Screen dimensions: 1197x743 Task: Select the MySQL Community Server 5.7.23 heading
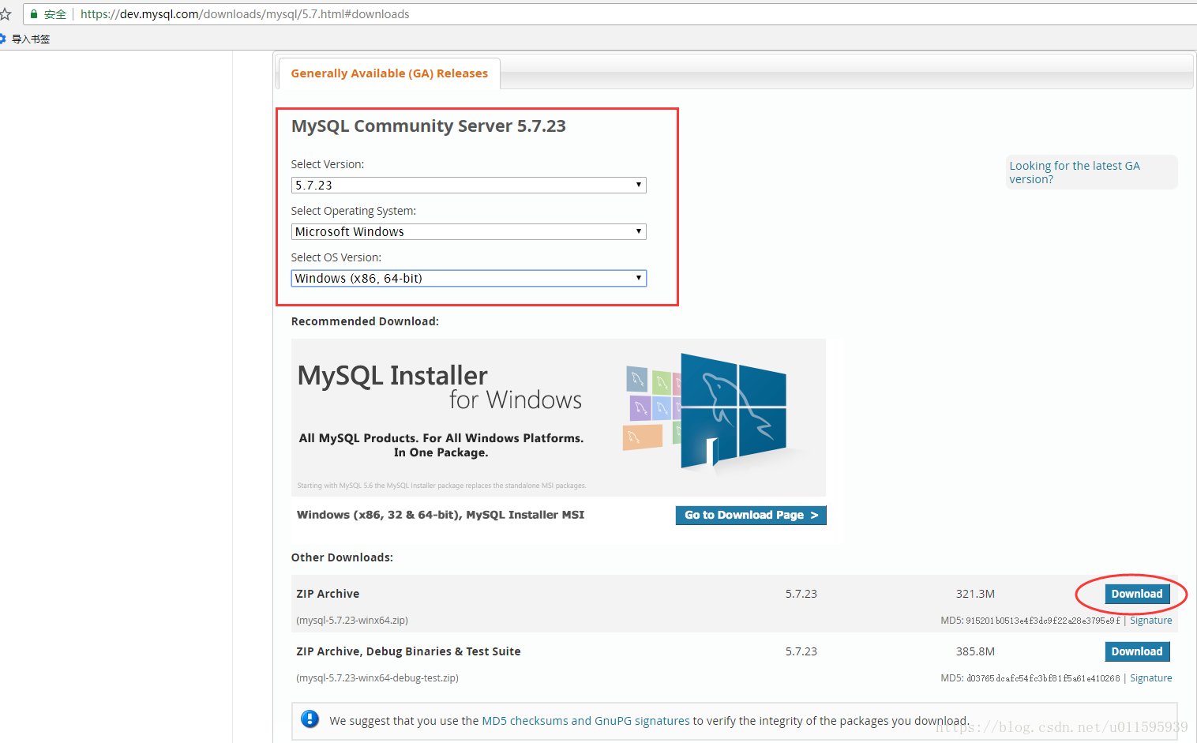point(429,126)
